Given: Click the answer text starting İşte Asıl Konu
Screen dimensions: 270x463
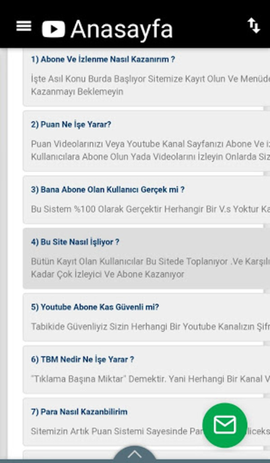Looking at the screenshot, I should click(x=151, y=85).
